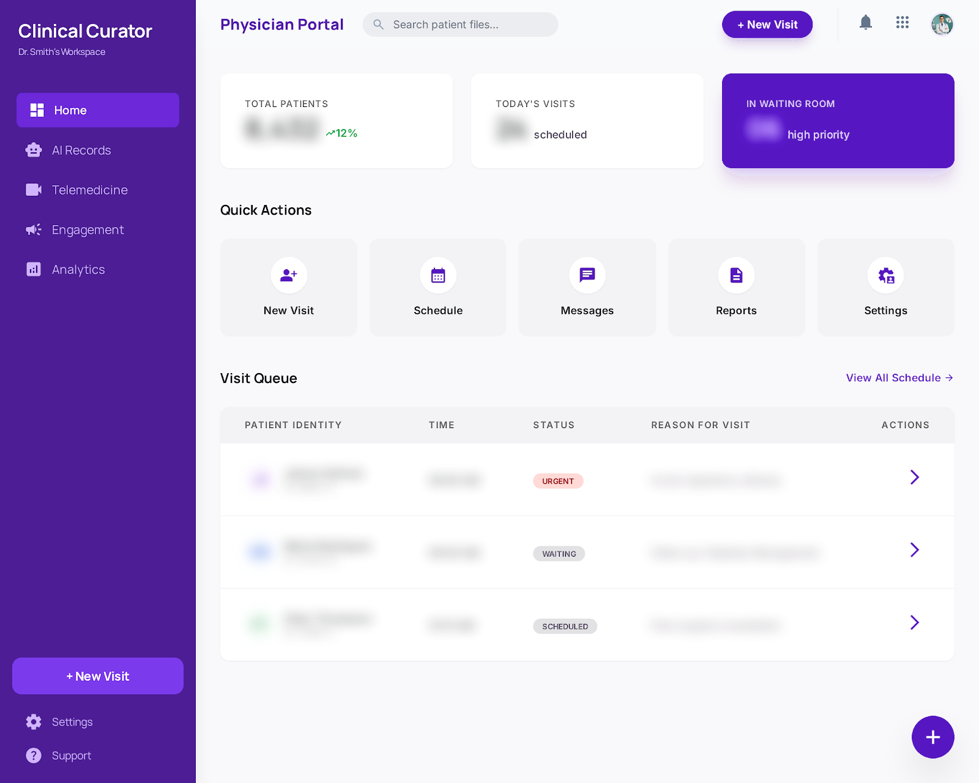Expand the SCHEDULED visit row chevron

pyautogui.click(x=915, y=623)
